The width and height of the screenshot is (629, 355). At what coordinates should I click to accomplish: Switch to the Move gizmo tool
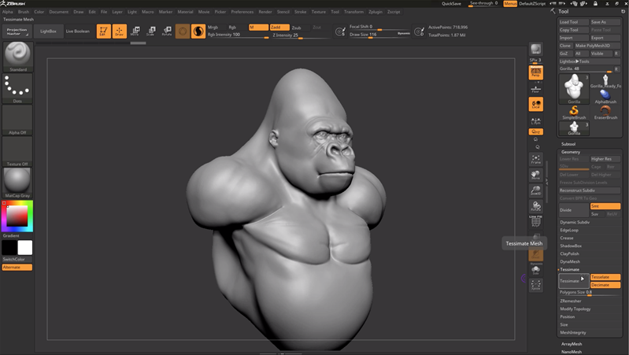coord(135,31)
